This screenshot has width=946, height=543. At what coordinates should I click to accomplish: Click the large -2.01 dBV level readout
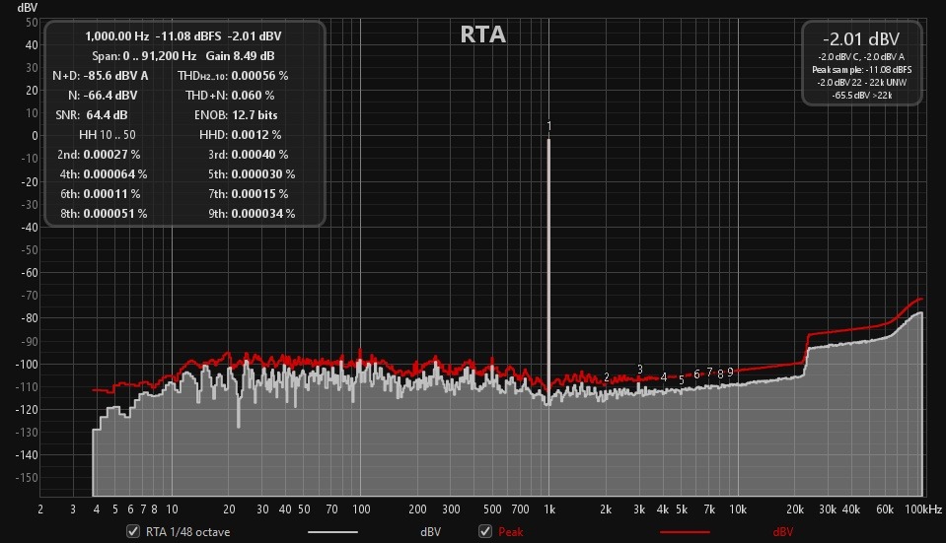point(861,39)
